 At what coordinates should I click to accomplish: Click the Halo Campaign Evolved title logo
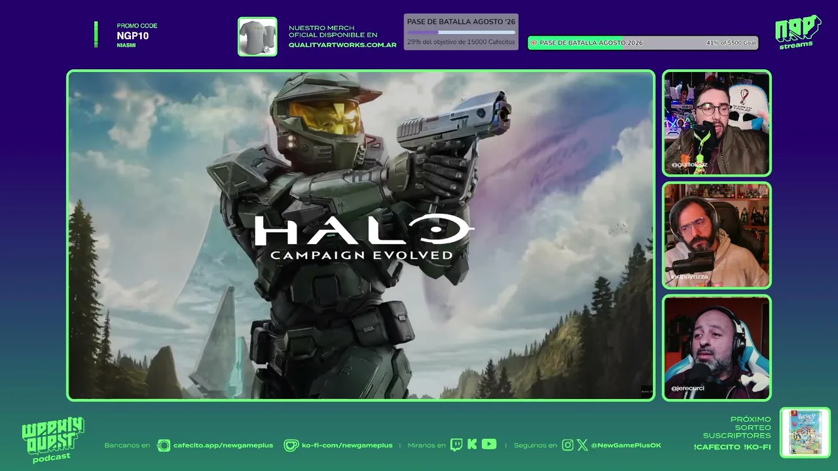click(363, 237)
